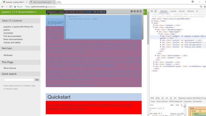Click the Show Source link
The image size is (206, 116).
tap(10, 68)
